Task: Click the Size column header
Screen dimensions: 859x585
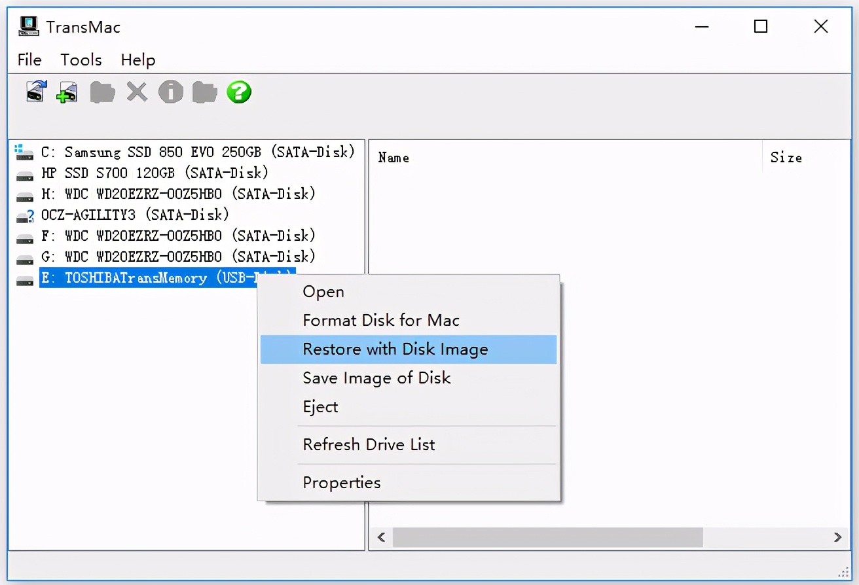Action: (x=786, y=158)
